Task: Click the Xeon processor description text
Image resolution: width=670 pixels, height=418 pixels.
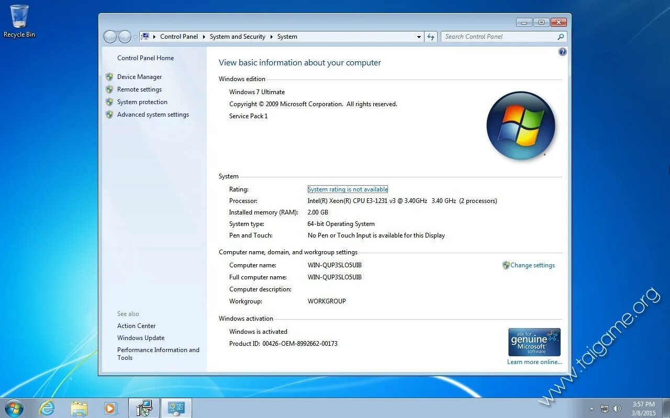Action: pos(402,201)
